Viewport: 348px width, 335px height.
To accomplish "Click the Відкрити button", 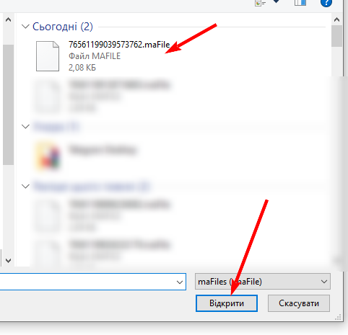I will tap(227, 303).
